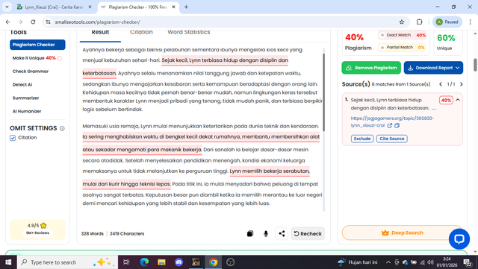478x269 pixels.
Task: Go to previous source page arrow
Action: (441, 84)
